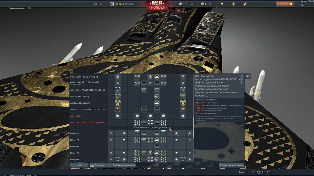Select preset AGM-65D x6, ЛТЦ/ДО x120
This screenshot has width=314, height=176.
point(88,90)
